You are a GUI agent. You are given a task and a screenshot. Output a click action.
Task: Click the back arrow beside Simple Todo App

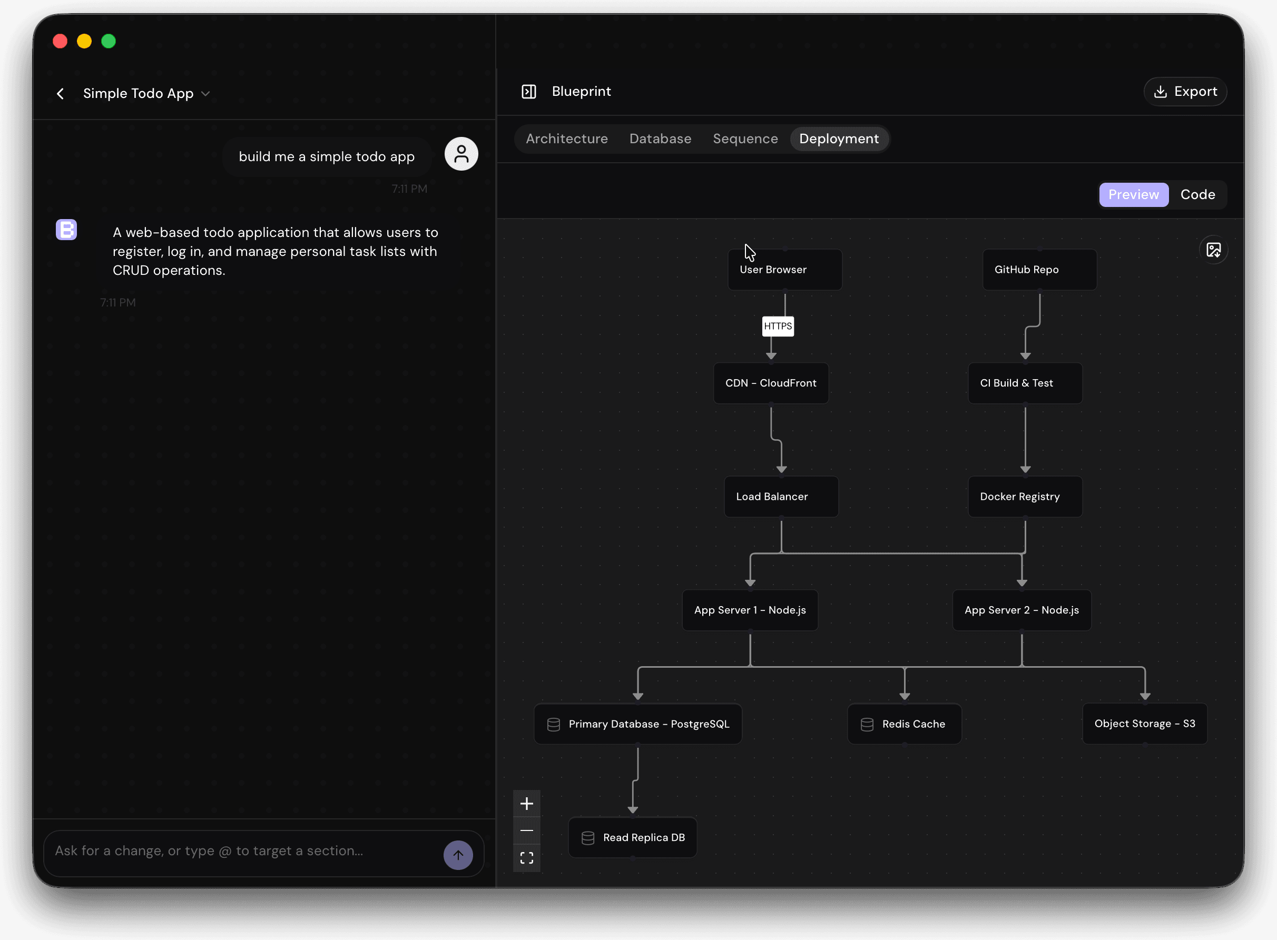coord(61,93)
